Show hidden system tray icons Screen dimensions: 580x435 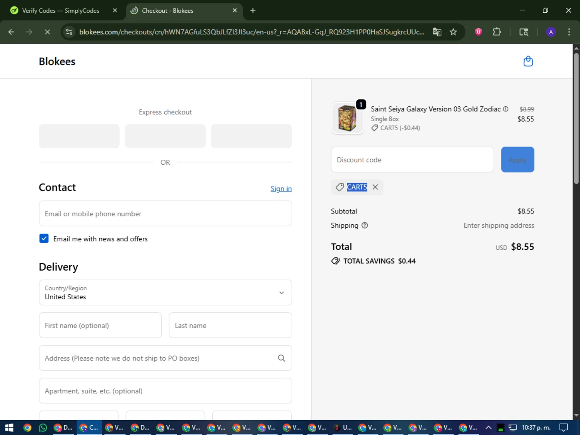(488, 427)
